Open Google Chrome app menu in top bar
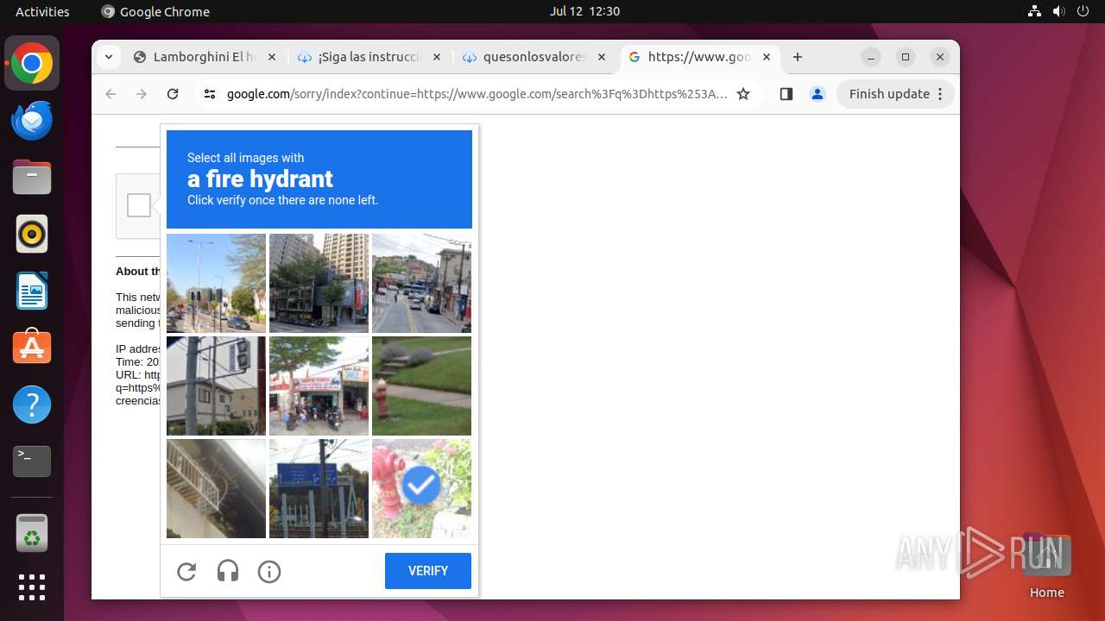 click(155, 11)
